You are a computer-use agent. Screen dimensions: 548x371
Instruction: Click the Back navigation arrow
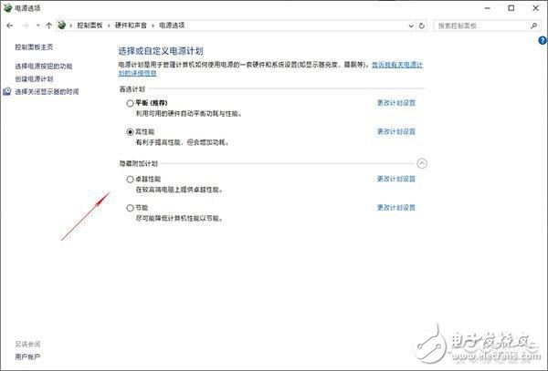(x=10, y=26)
